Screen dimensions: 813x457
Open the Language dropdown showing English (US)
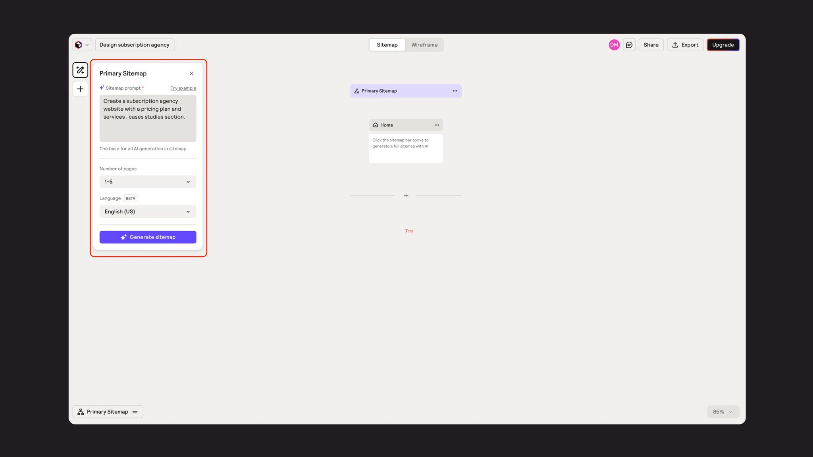(147, 211)
